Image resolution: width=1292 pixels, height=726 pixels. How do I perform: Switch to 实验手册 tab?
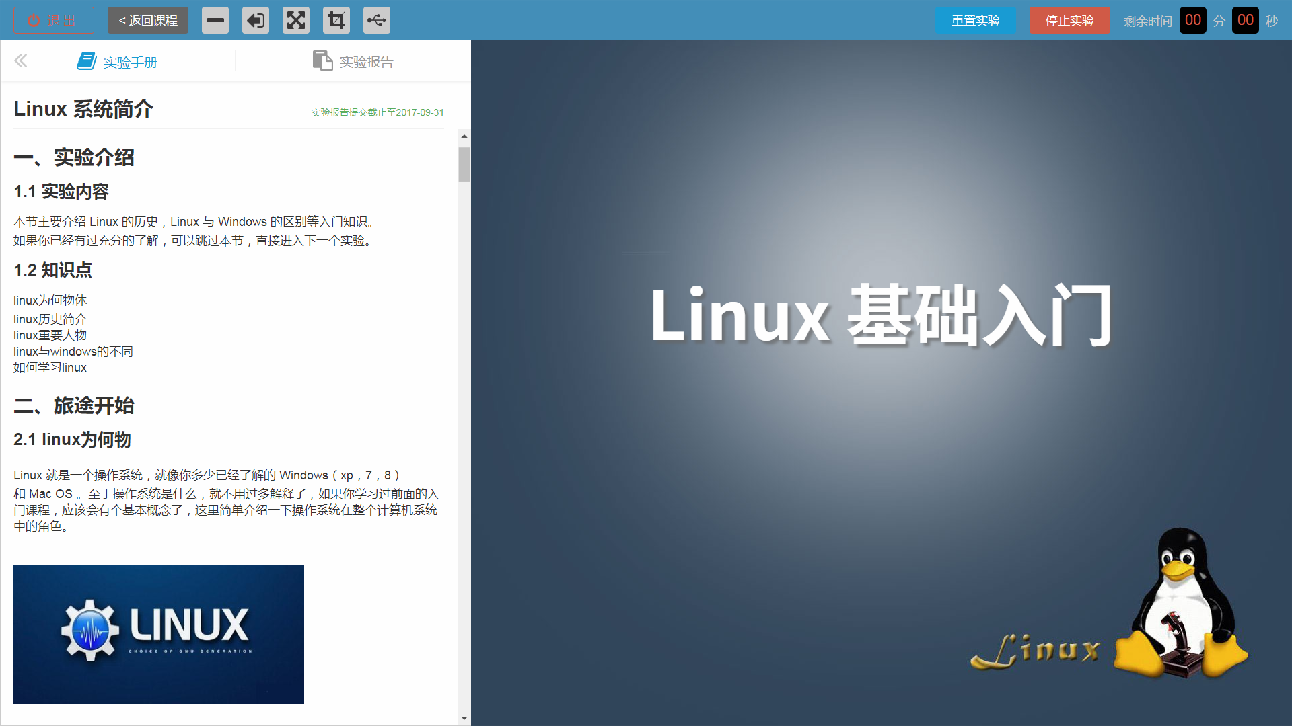117,62
